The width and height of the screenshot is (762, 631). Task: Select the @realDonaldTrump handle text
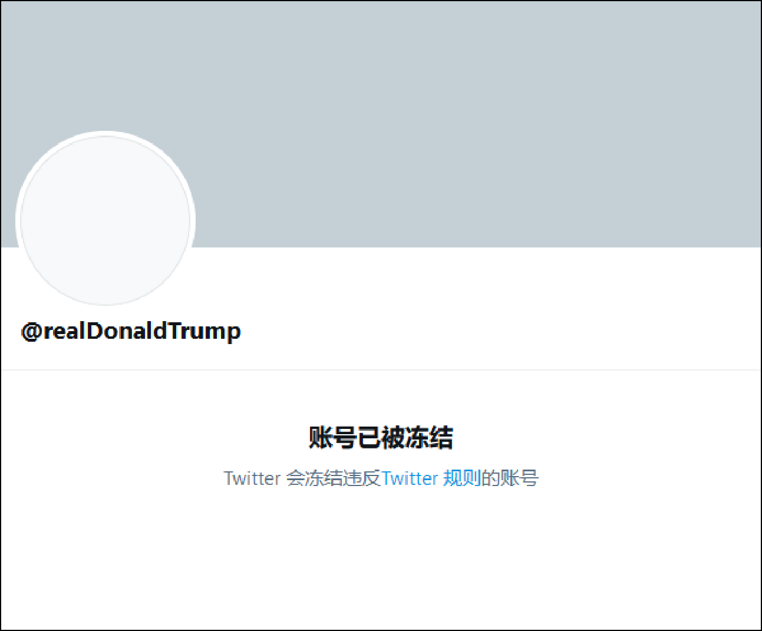point(131,332)
